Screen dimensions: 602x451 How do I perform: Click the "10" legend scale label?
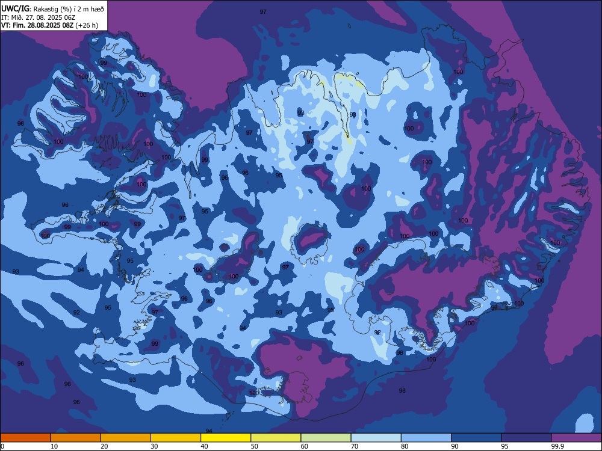54,446
